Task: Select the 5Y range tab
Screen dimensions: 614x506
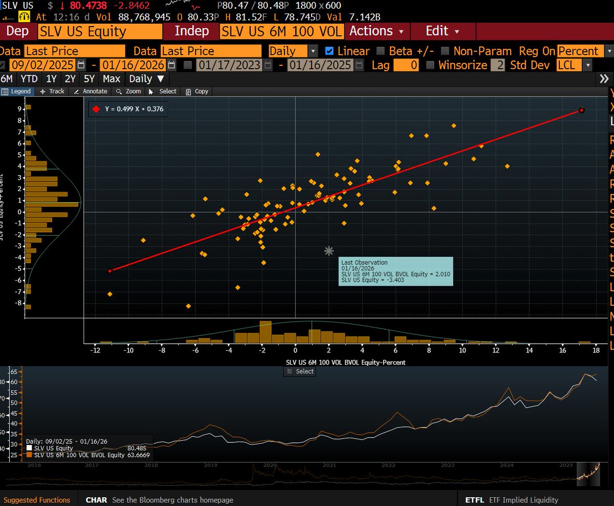Action: (x=89, y=79)
